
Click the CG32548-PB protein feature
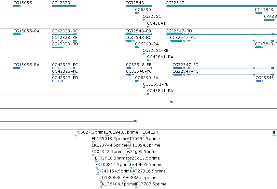[139, 68]
